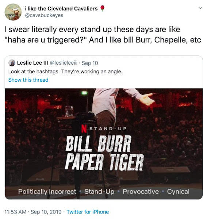Click the 'Stand-Up' tag in image
Viewport: 203px width, 219px height.
pyautogui.click(x=99, y=192)
